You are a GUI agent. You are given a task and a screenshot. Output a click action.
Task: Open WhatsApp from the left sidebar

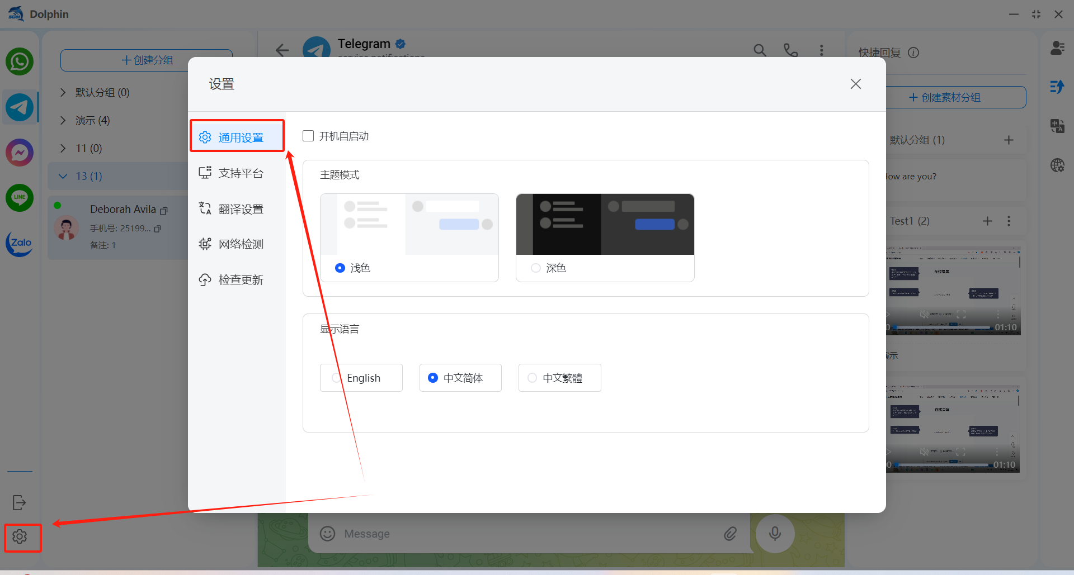tap(20, 61)
